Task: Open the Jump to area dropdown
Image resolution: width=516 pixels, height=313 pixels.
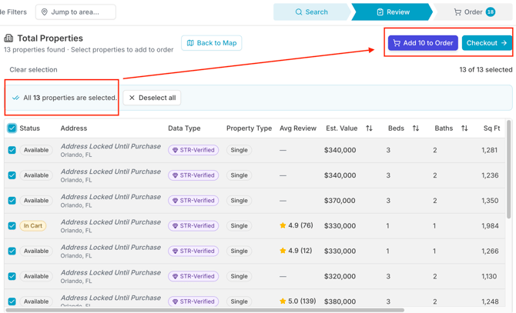Action: 75,12
